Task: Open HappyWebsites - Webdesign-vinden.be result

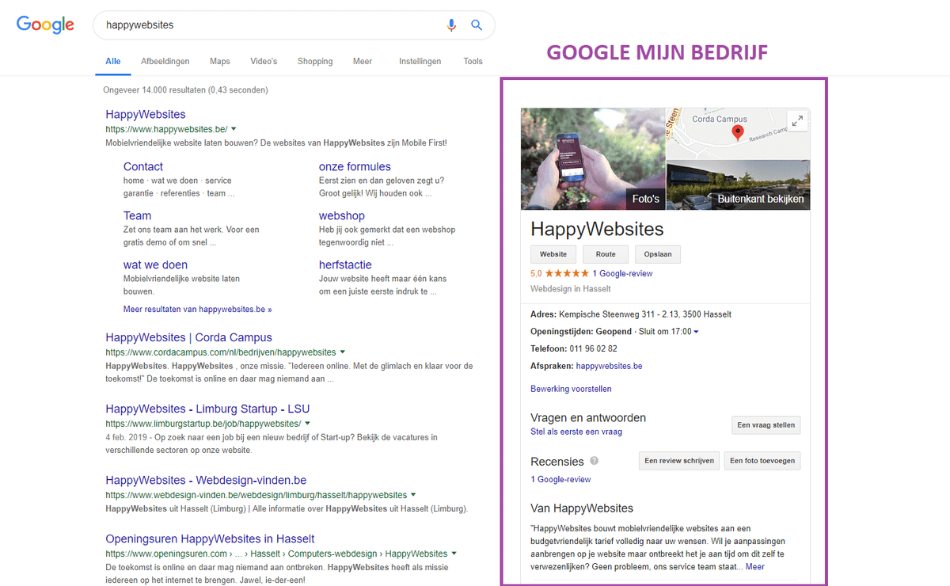Action: 206,480
